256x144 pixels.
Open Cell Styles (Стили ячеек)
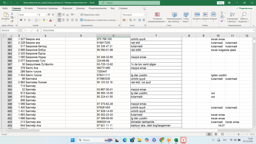(x=186, y=17)
